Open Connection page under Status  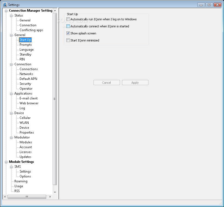click(x=28, y=25)
